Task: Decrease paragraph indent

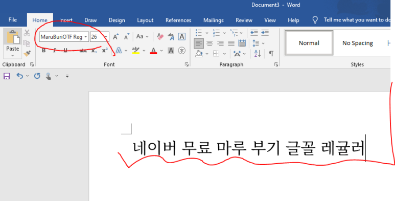Action: point(254,33)
